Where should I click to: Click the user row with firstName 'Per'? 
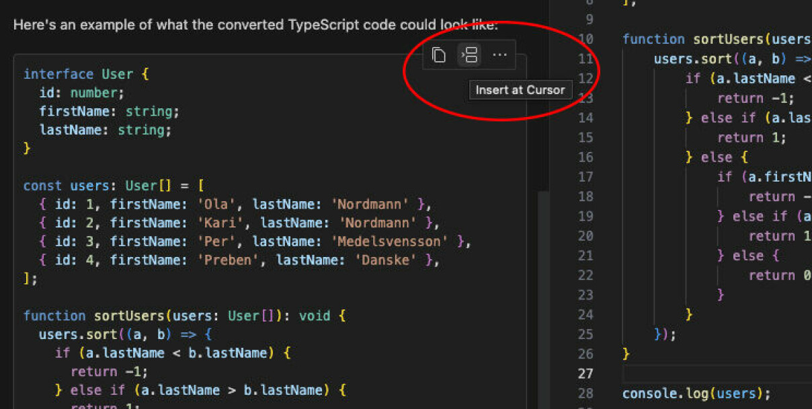(255, 241)
